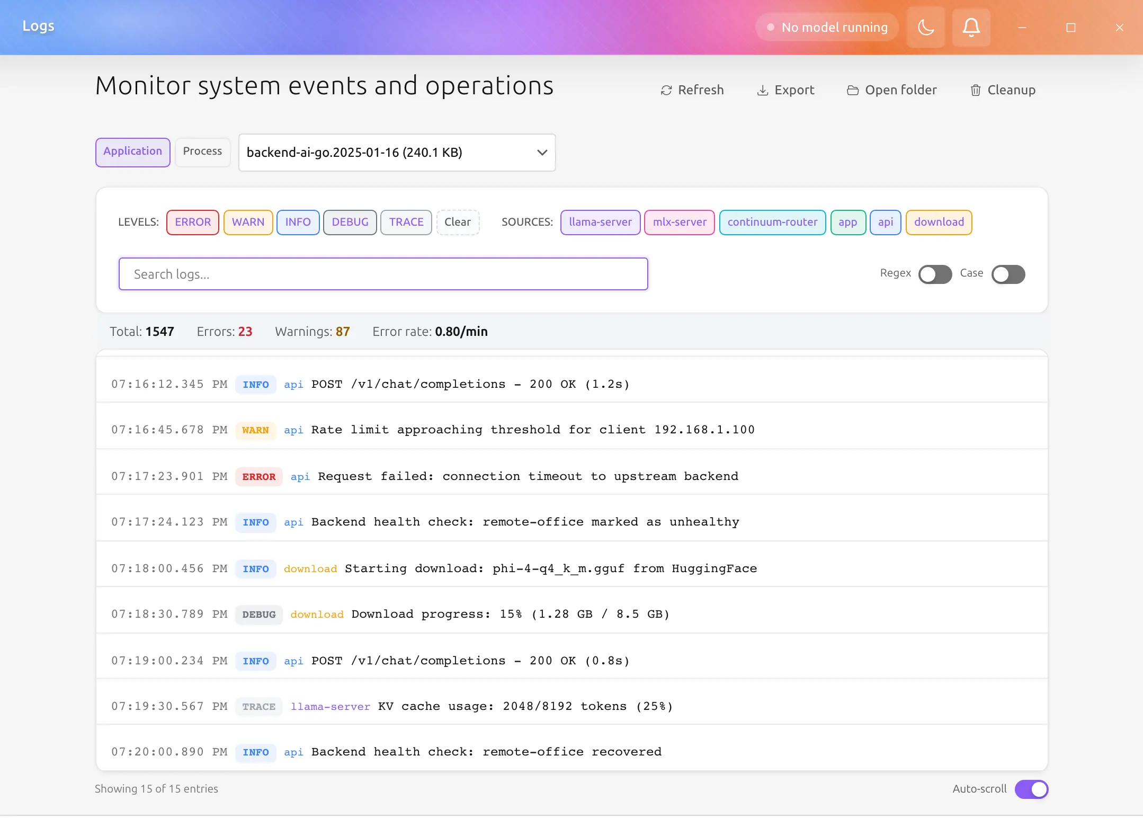Click the trash icon beside Cleanup
The image size is (1143, 818).
(x=976, y=91)
